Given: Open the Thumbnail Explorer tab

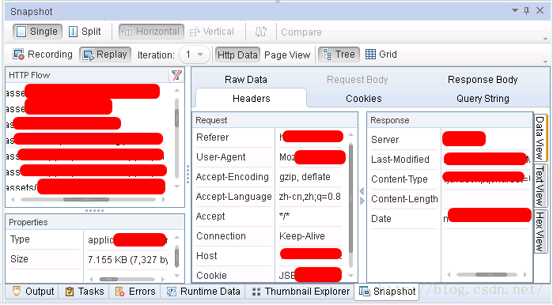Looking at the screenshot, I should pos(301,292).
